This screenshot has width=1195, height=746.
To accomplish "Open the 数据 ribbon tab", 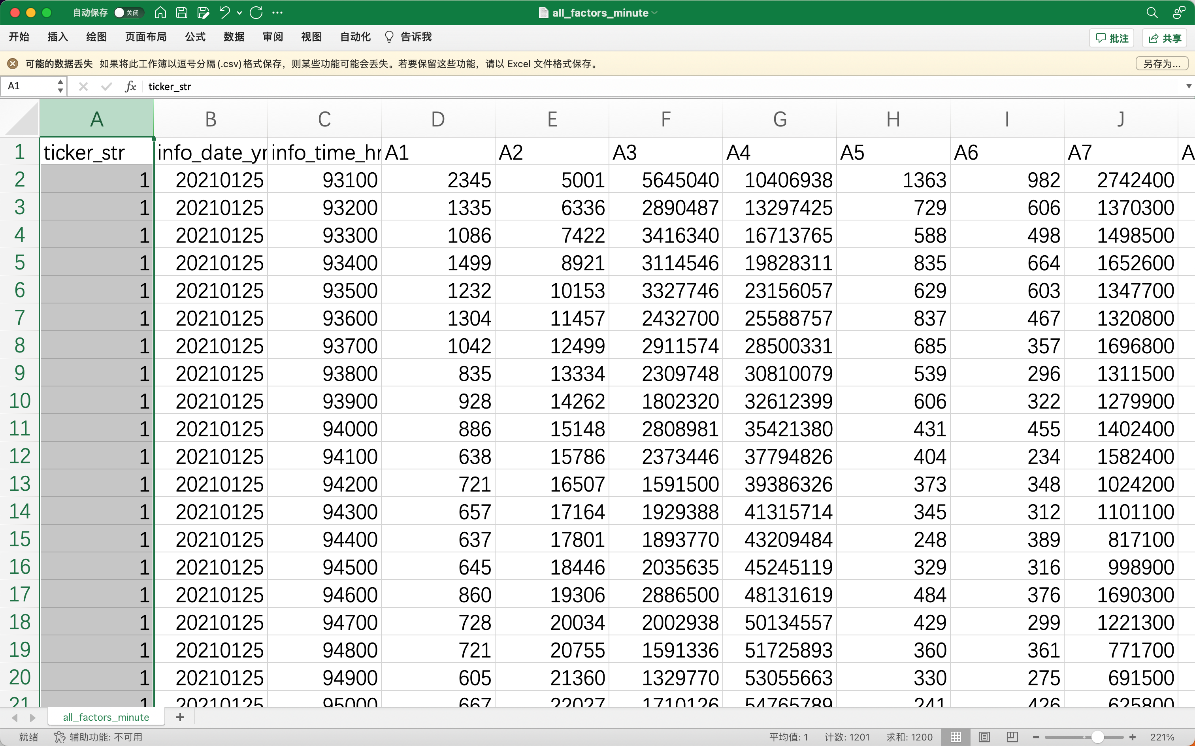I will pyautogui.click(x=234, y=37).
